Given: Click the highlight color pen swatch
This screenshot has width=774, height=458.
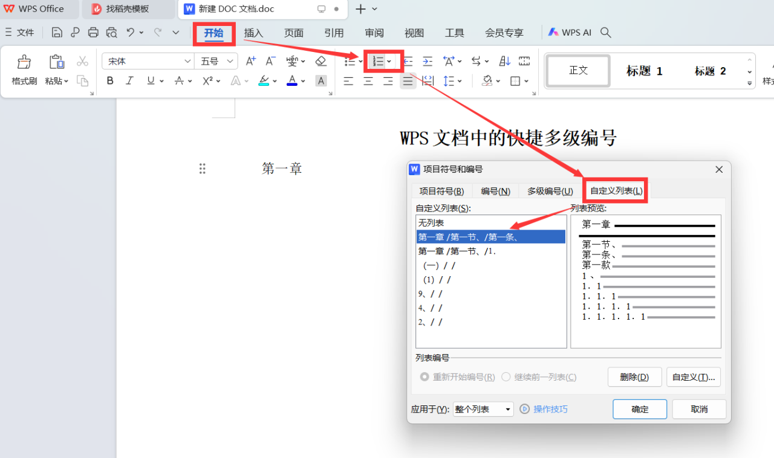Looking at the screenshot, I should 264,81.
